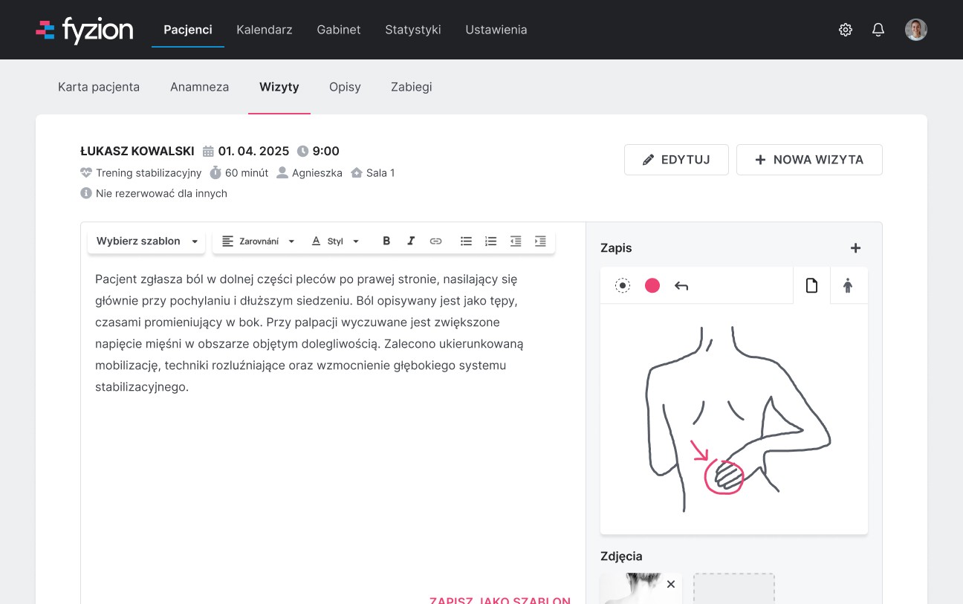Open settings gear in top bar
This screenshot has width=963, height=604.
coord(846,30)
